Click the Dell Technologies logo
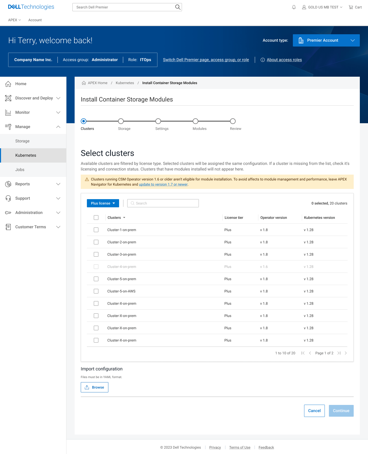 pyautogui.click(x=31, y=7)
